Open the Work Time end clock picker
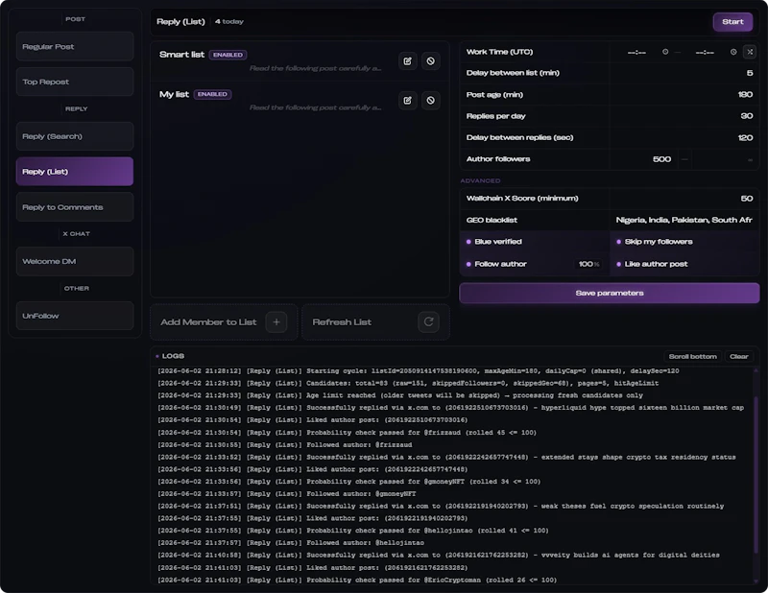The image size is (768, 593). point(733,52)
